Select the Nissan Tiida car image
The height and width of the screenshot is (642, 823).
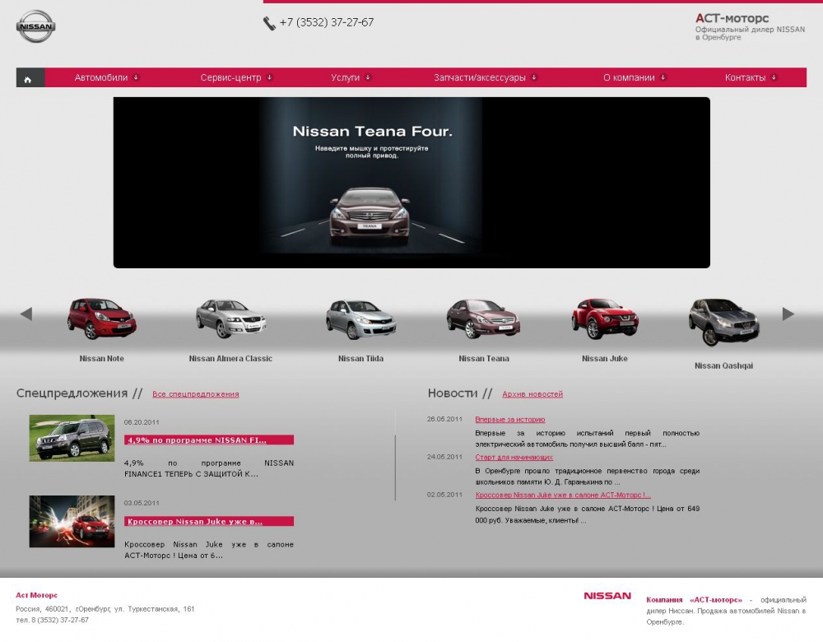pos(361,319)
